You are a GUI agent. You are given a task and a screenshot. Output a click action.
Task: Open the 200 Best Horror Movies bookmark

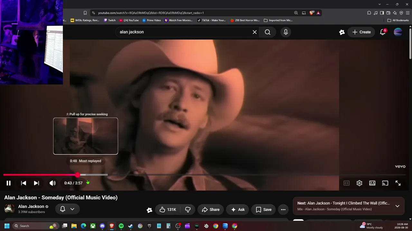tap(245, 20)
